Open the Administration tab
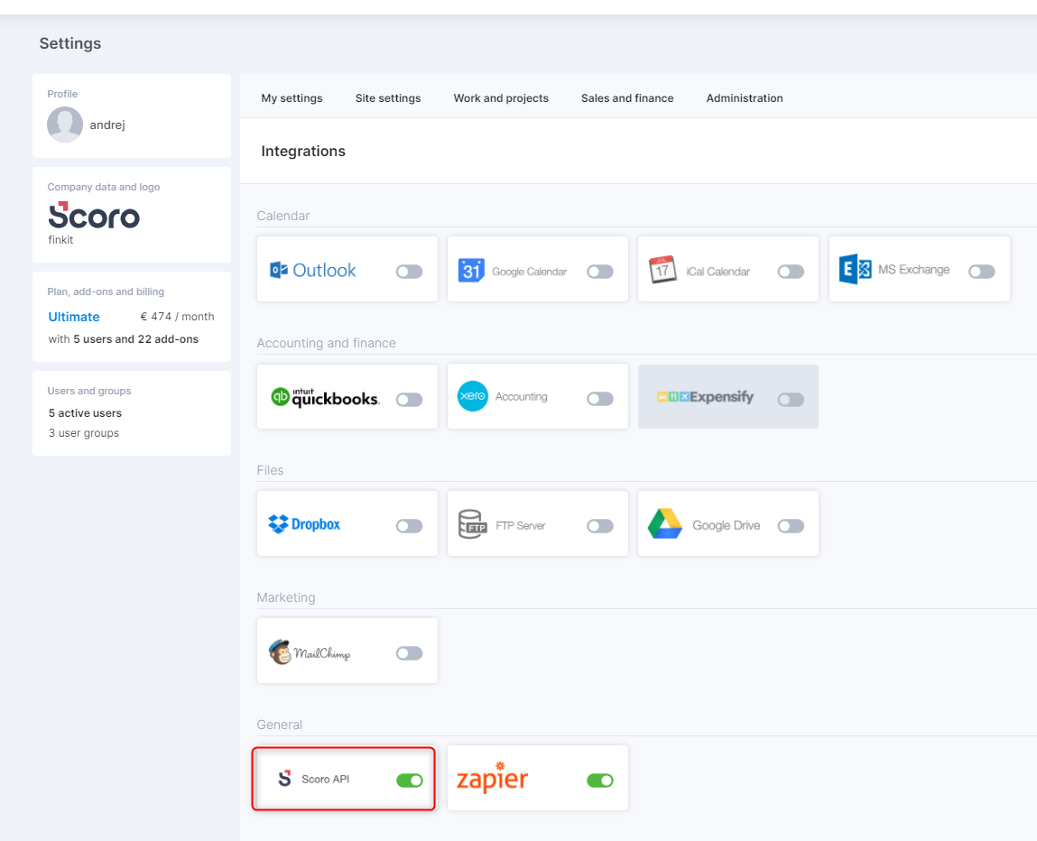Viewport: 1037px width, 841px height. pos(744,97)
